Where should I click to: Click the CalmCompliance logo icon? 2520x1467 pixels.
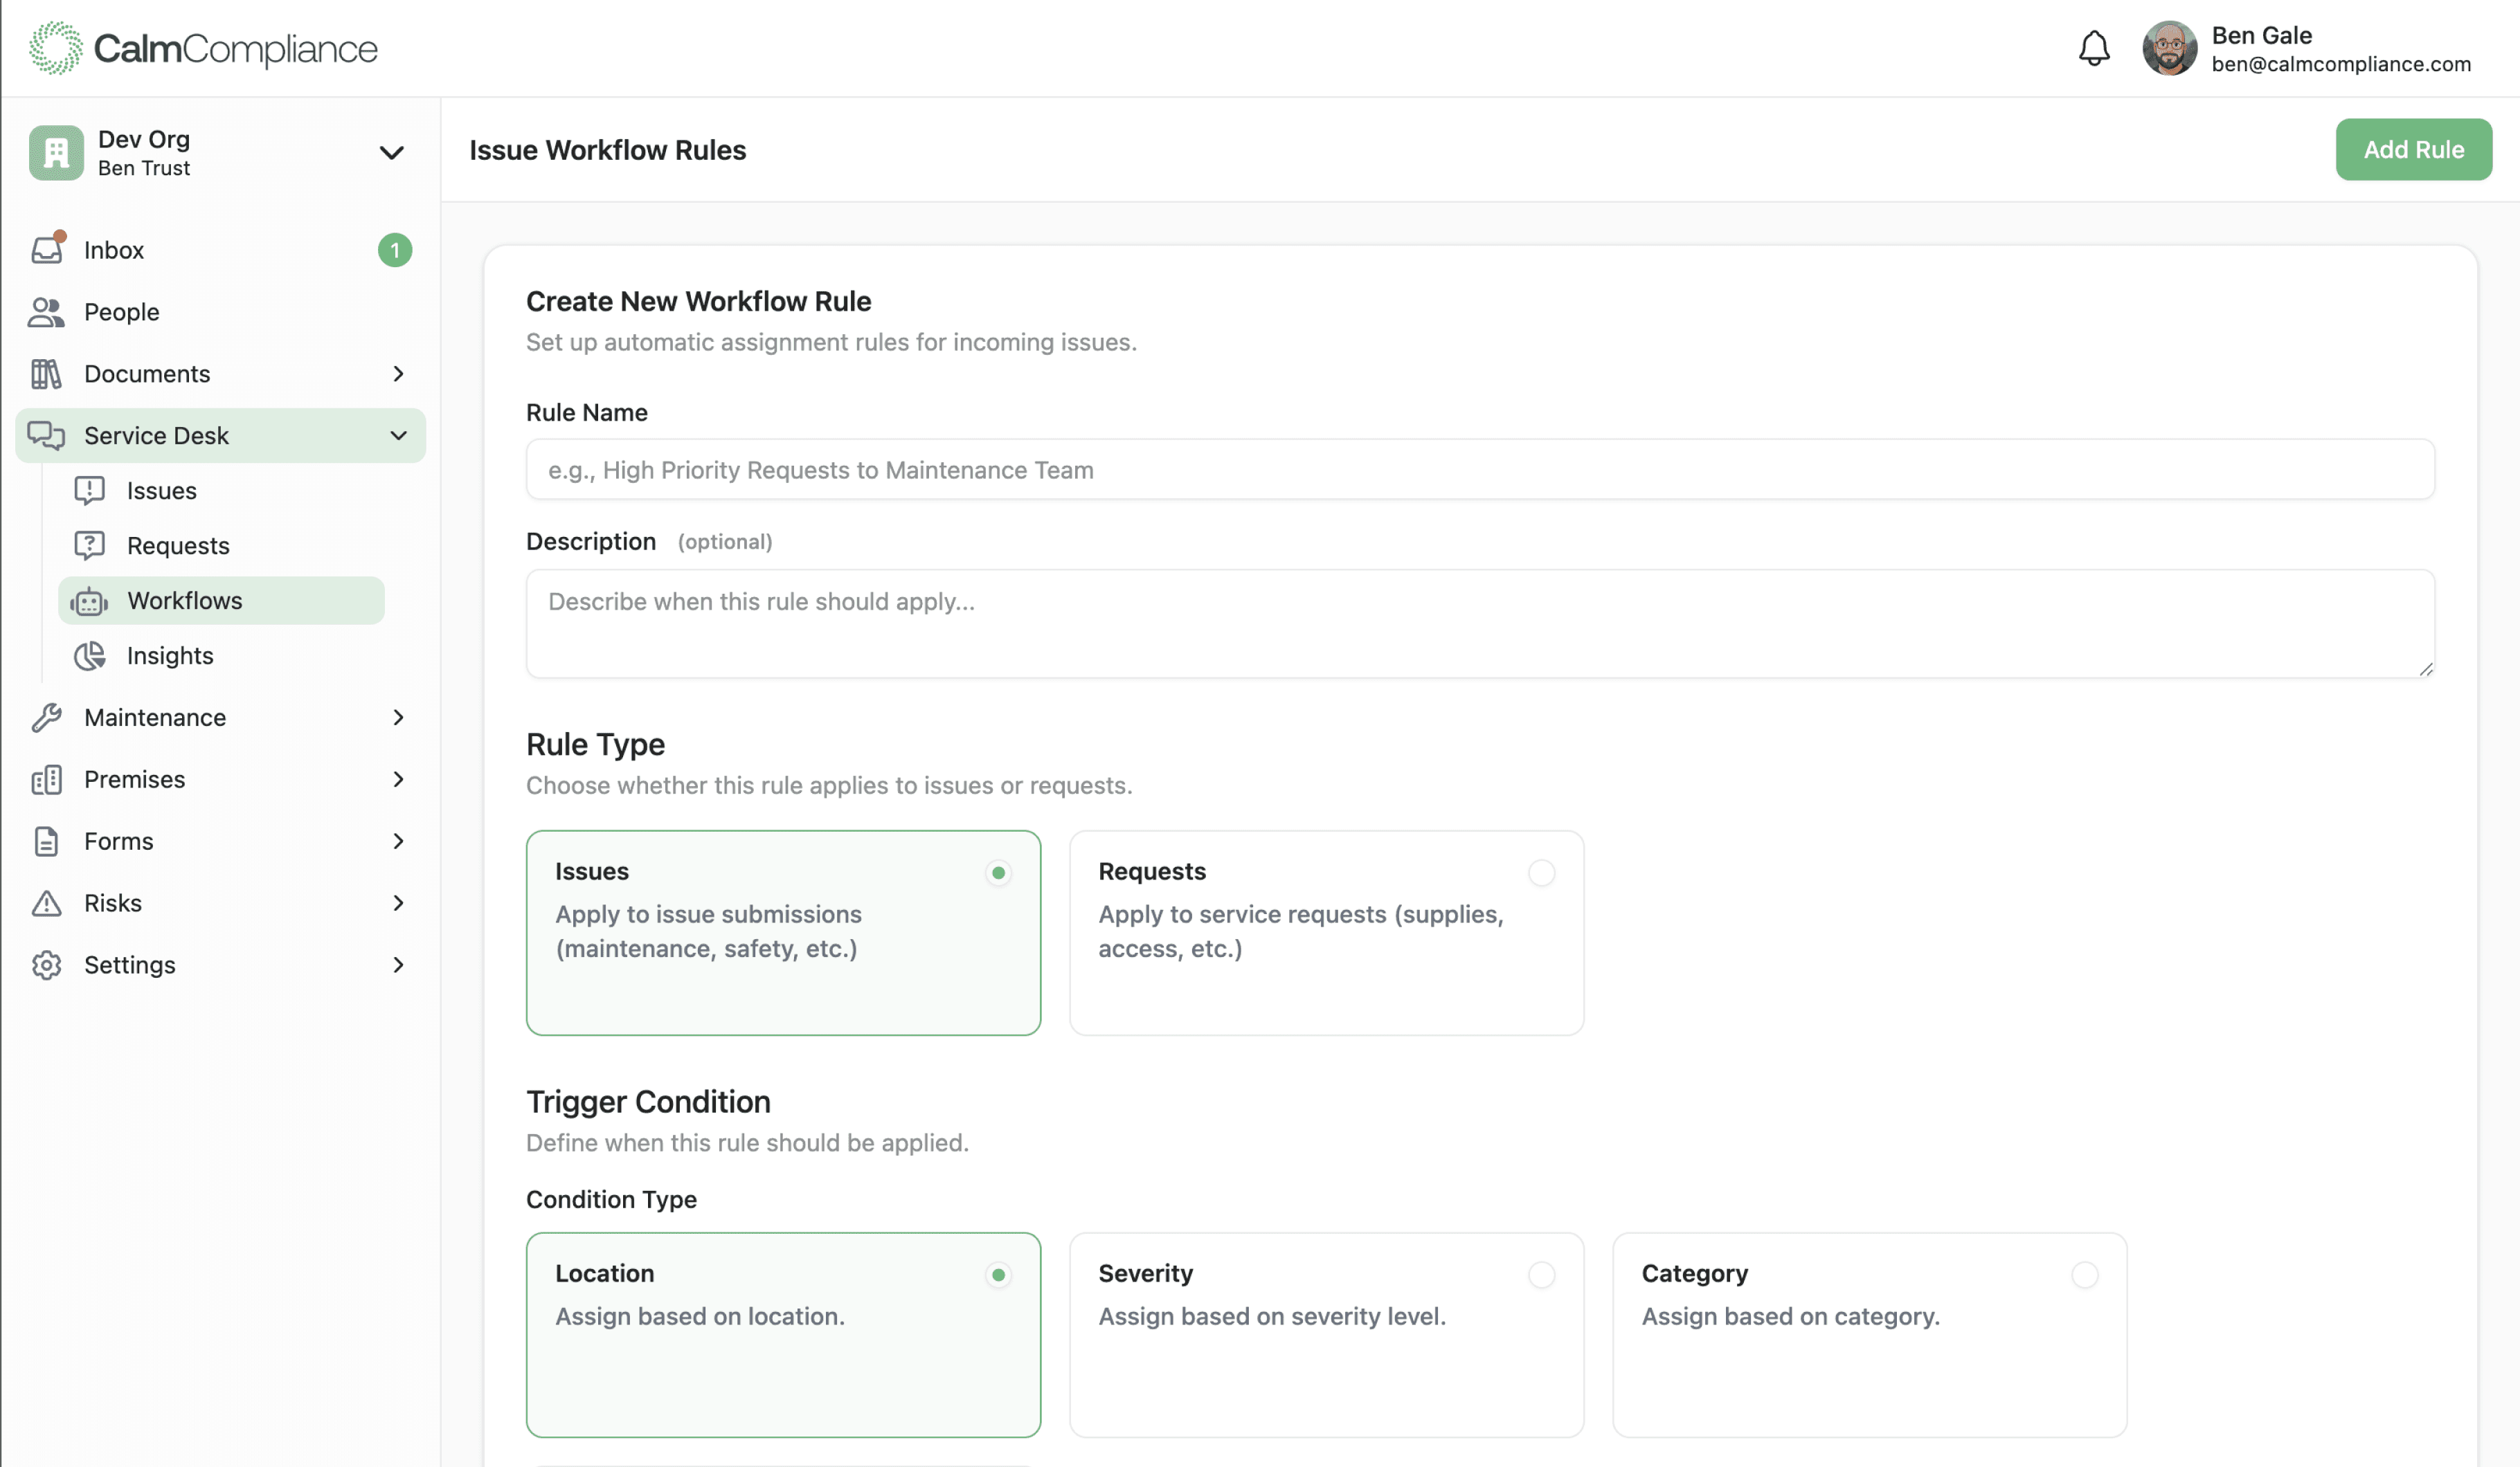(55, 48)
